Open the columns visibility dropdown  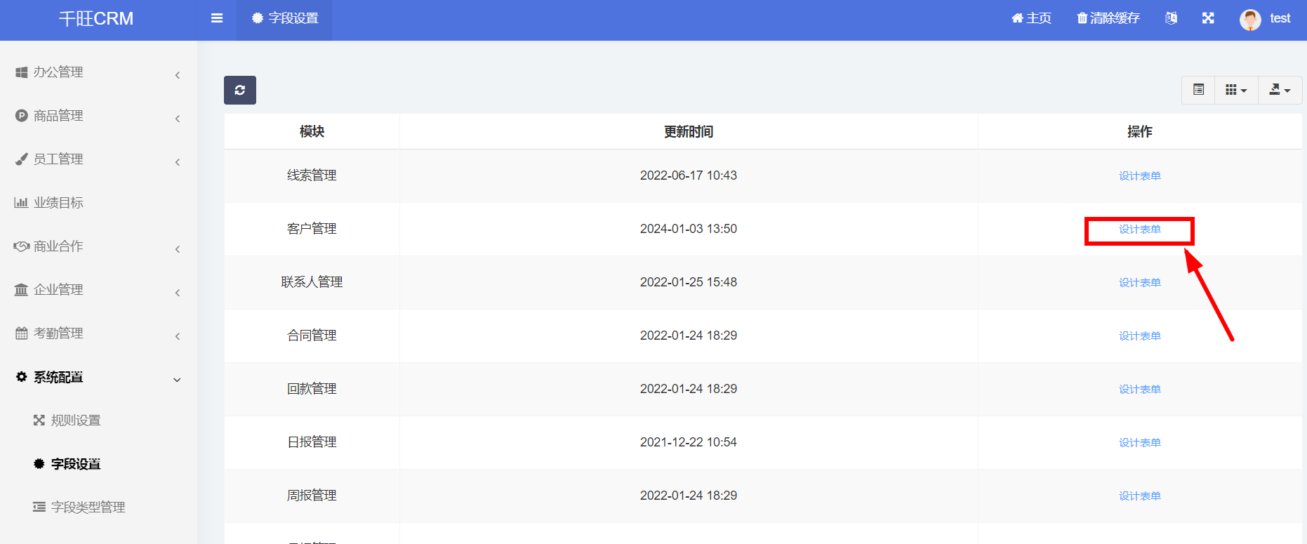(1236, 90)
